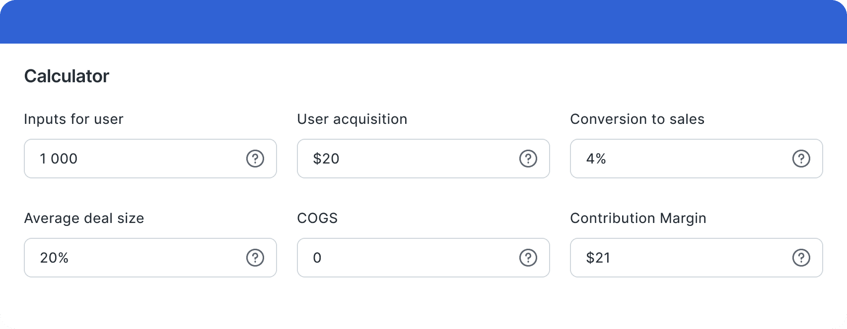This screenshot has height=329, width=847.
Task: Click the "COGS" field label
Action: coord(317,219)
